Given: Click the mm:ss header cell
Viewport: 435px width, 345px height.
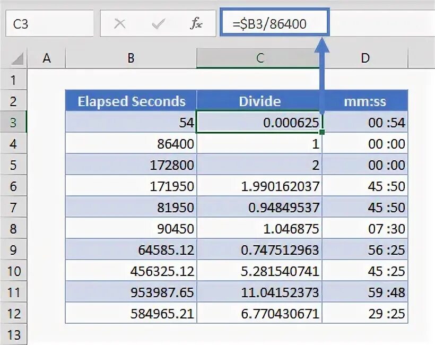Looking at the screenshot, I should (x=365, y=101).
